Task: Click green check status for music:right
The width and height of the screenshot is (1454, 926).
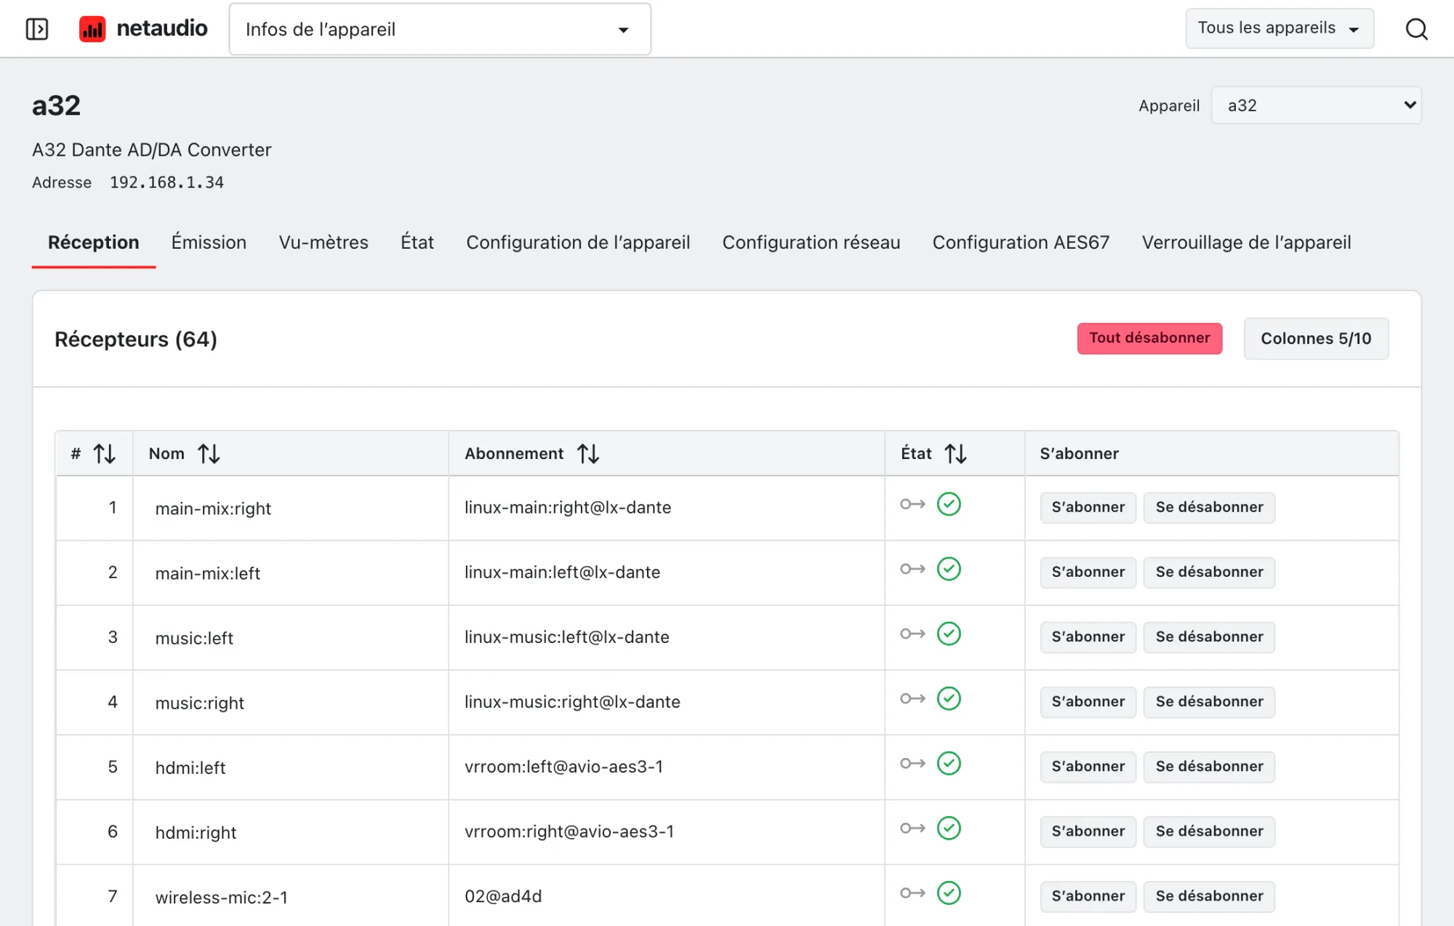Action: (949, 698)
